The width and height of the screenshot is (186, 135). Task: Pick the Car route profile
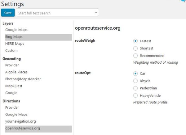click(135, 74)
